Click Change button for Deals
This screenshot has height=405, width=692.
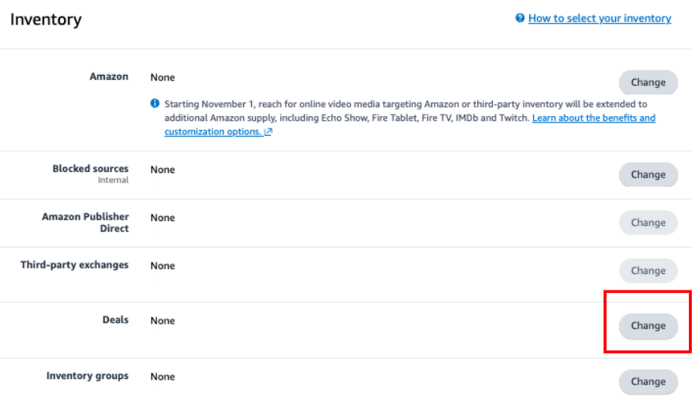click(648, 325)
